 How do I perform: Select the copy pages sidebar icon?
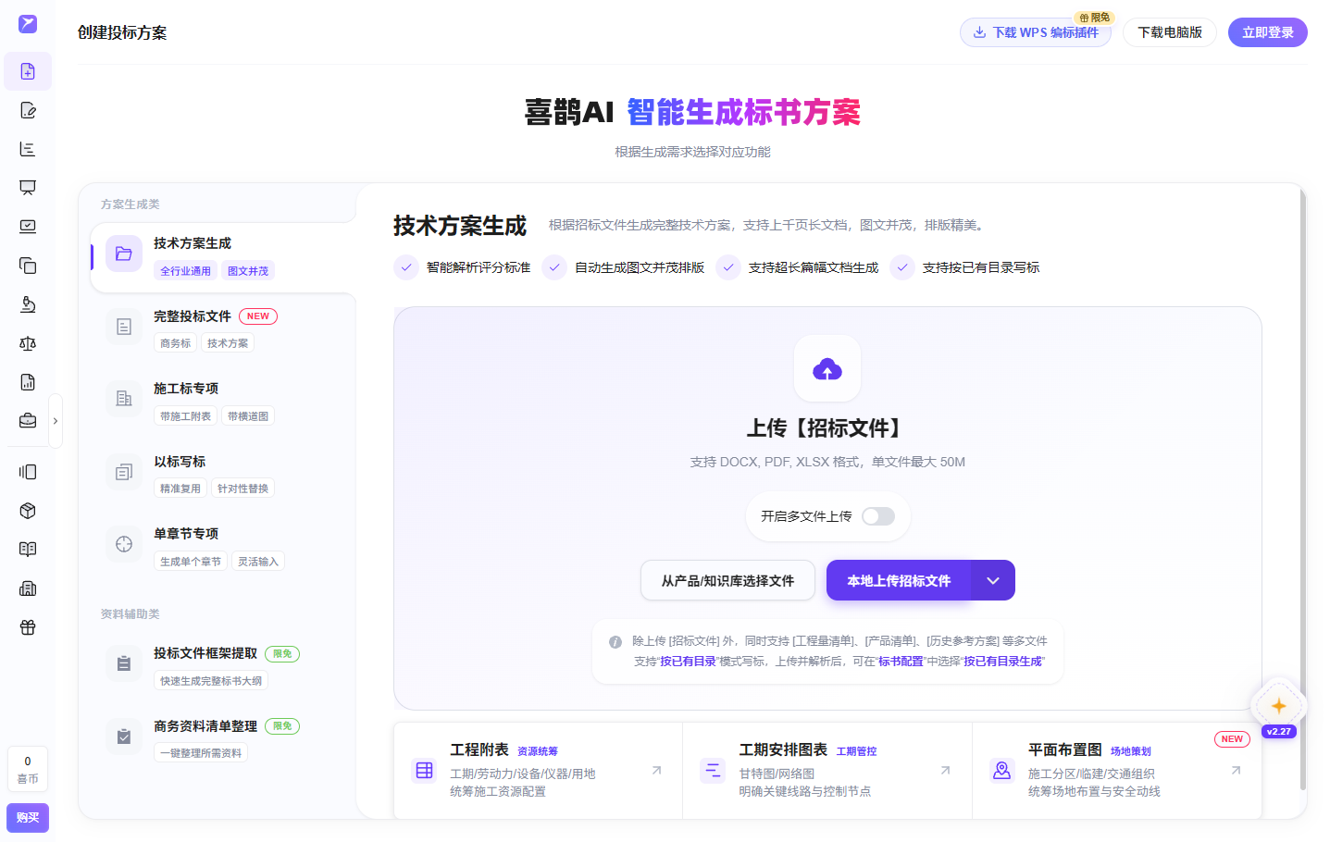click(28, 266)
